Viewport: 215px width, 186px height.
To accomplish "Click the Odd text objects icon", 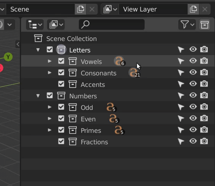I will [111, 107].
